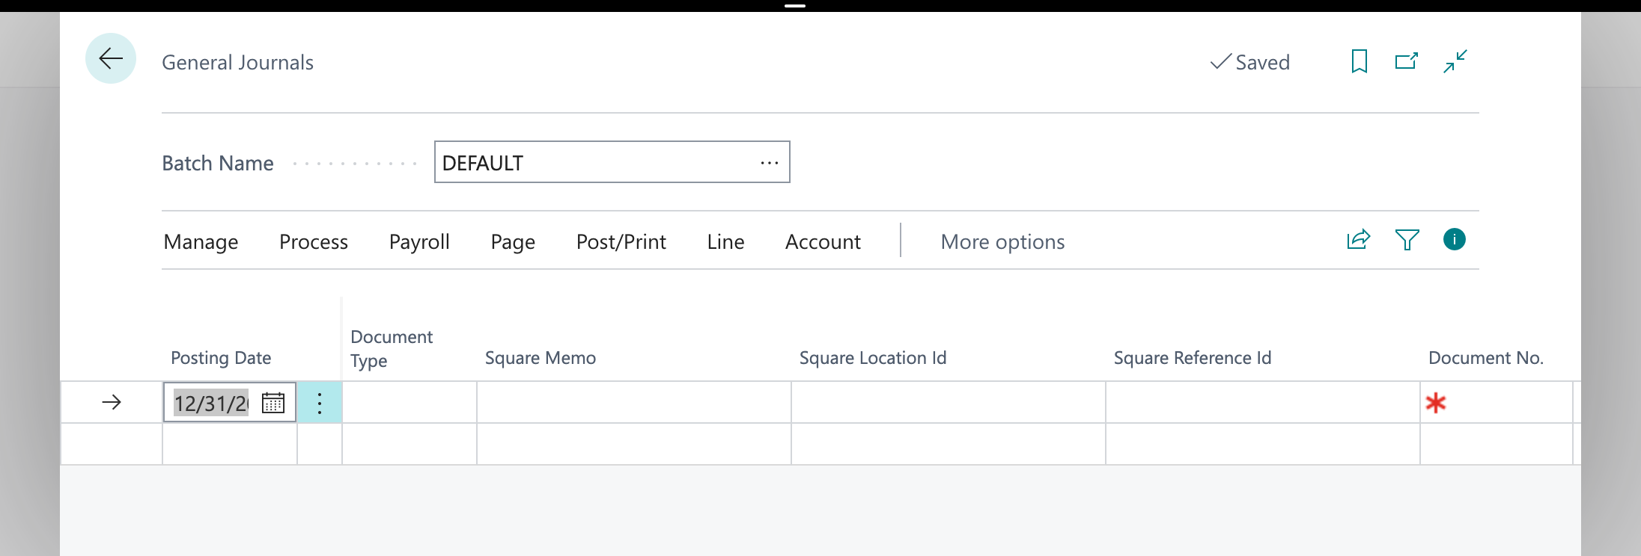This screenshot has height=556, width=1641.
Task: Open Batch Name lookup ellipsis
Action: pos(770,163)
